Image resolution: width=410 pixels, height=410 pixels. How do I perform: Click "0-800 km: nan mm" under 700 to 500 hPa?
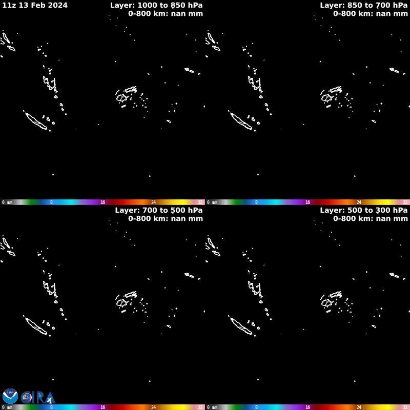pyautogui.click(x=166, y=219)
